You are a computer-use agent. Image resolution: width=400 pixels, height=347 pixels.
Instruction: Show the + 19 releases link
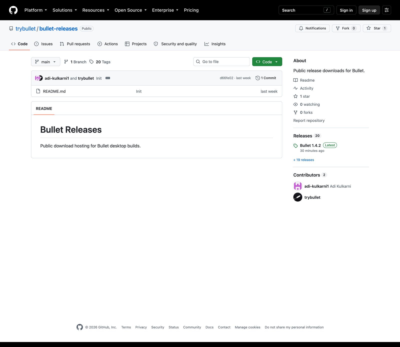click(x=304, y=160)
